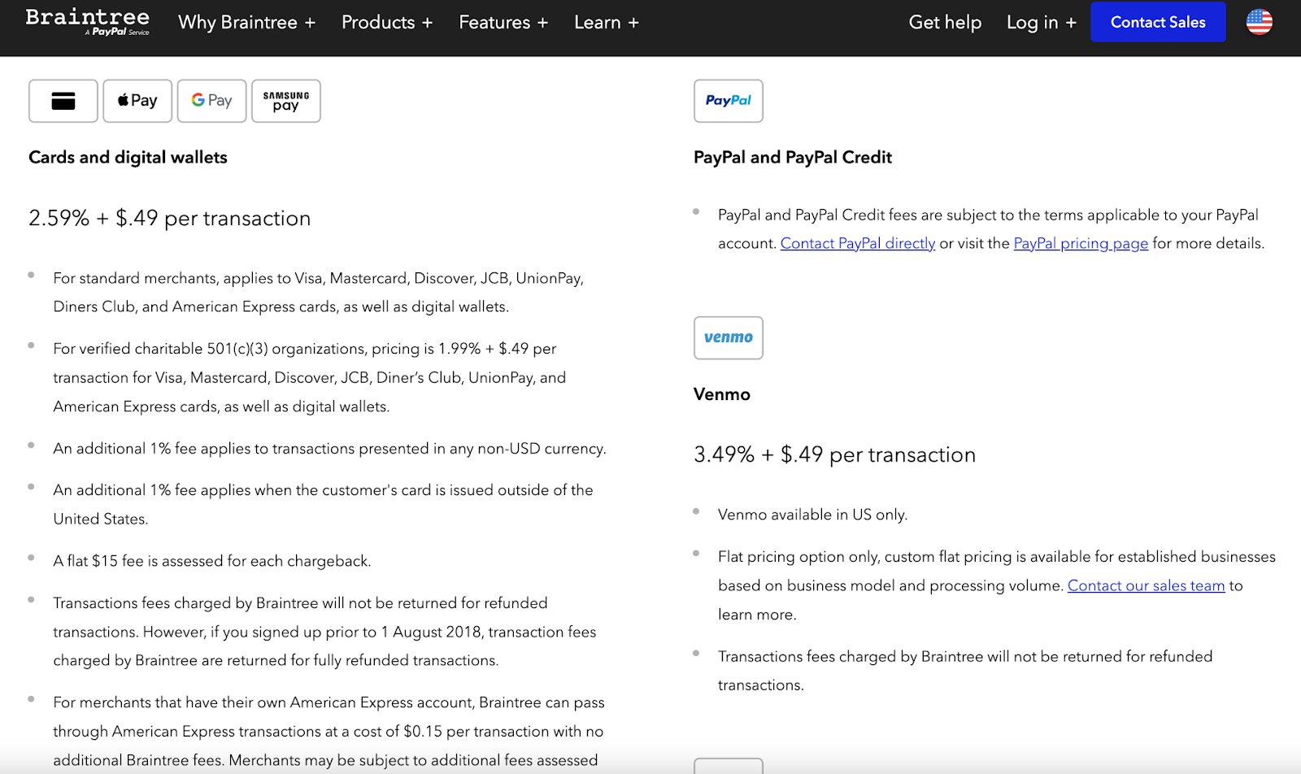Open the Get help link
The width and height of the screenshot is (1301, 774).
pos(945,23)
